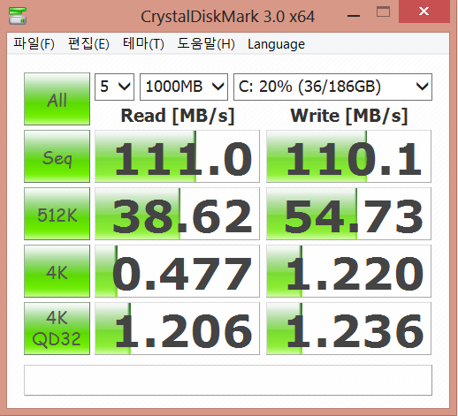
Task: Click the CrystalDiskMark app icon in title bar
Action: 18,16
